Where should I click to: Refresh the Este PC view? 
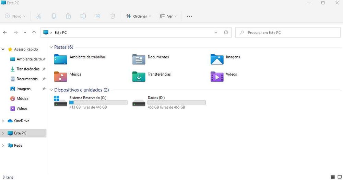point(226,32)
